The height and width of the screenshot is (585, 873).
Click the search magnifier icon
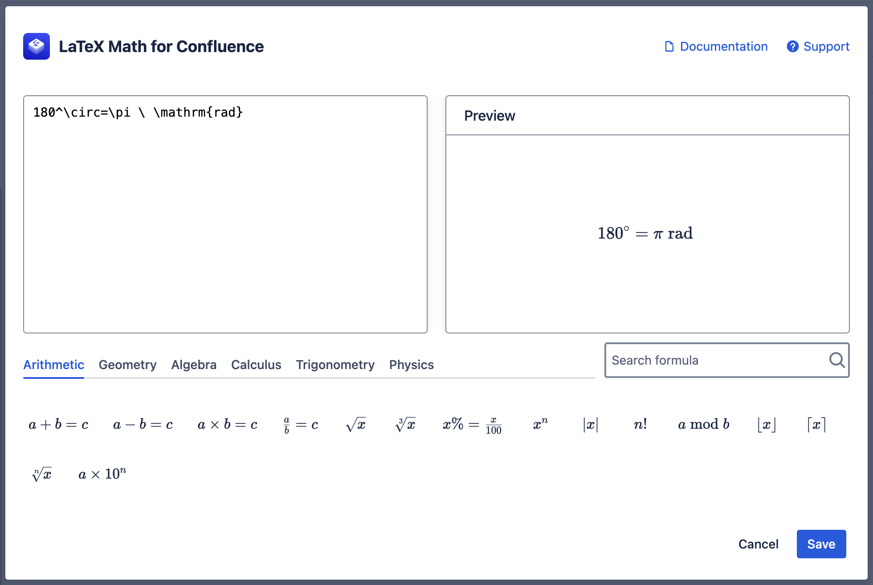pos(836,360)
